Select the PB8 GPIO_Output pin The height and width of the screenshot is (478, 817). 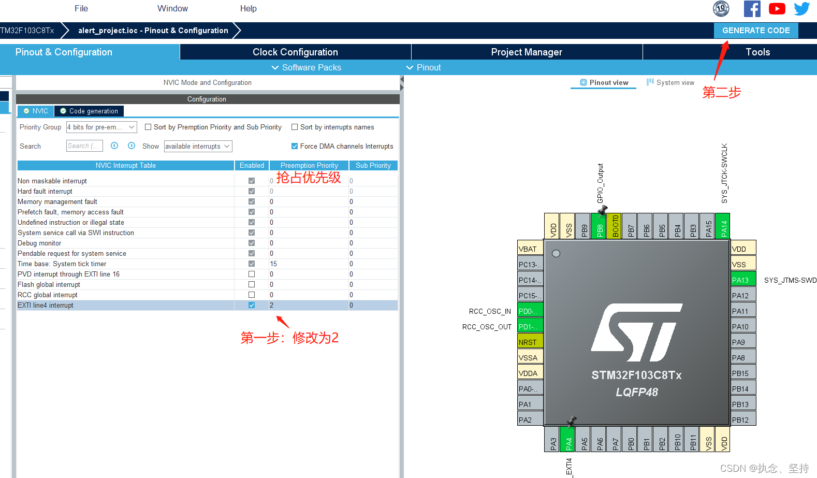tap(599, 226)
